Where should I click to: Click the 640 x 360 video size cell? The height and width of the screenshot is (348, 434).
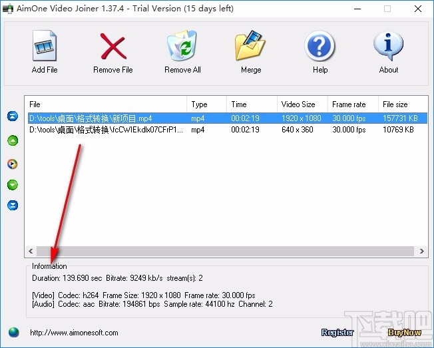click(298, 130)
